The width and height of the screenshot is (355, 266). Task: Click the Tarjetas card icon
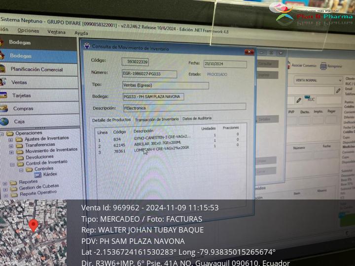[3, 95]
